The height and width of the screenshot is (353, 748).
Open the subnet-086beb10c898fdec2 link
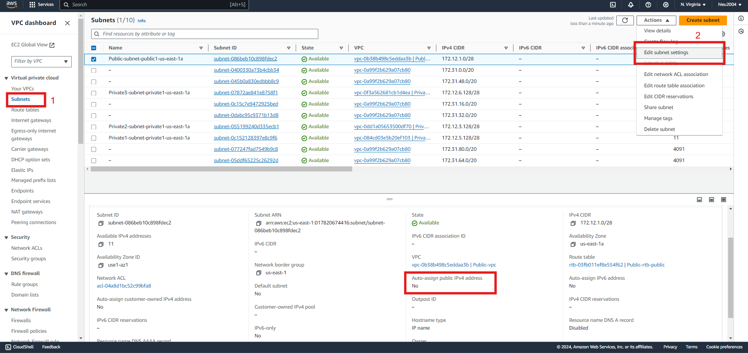click(x=245, y=59)
